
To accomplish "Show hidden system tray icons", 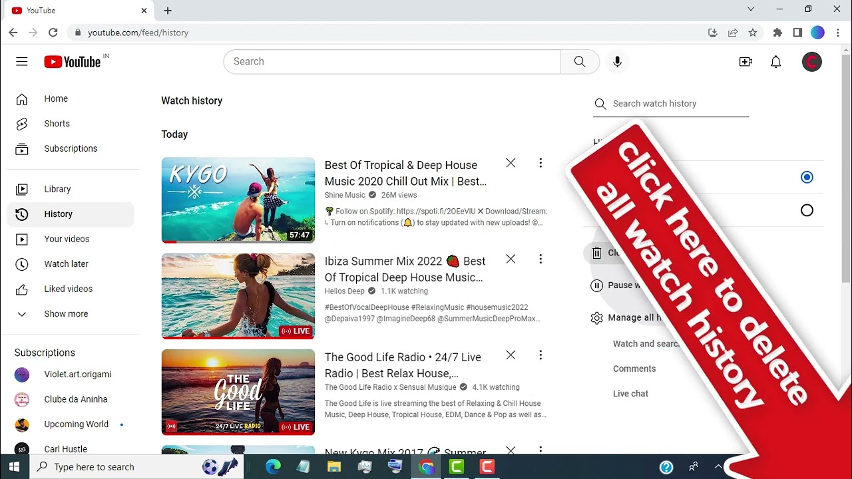I will [718, 467].
